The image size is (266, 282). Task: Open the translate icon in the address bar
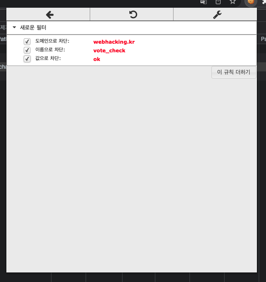(204, 2)
